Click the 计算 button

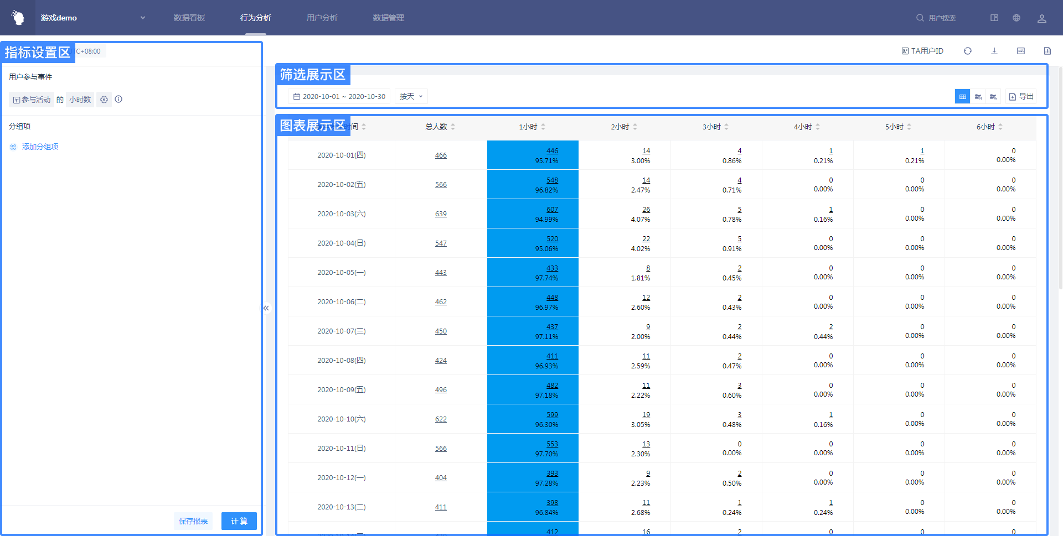239,521
